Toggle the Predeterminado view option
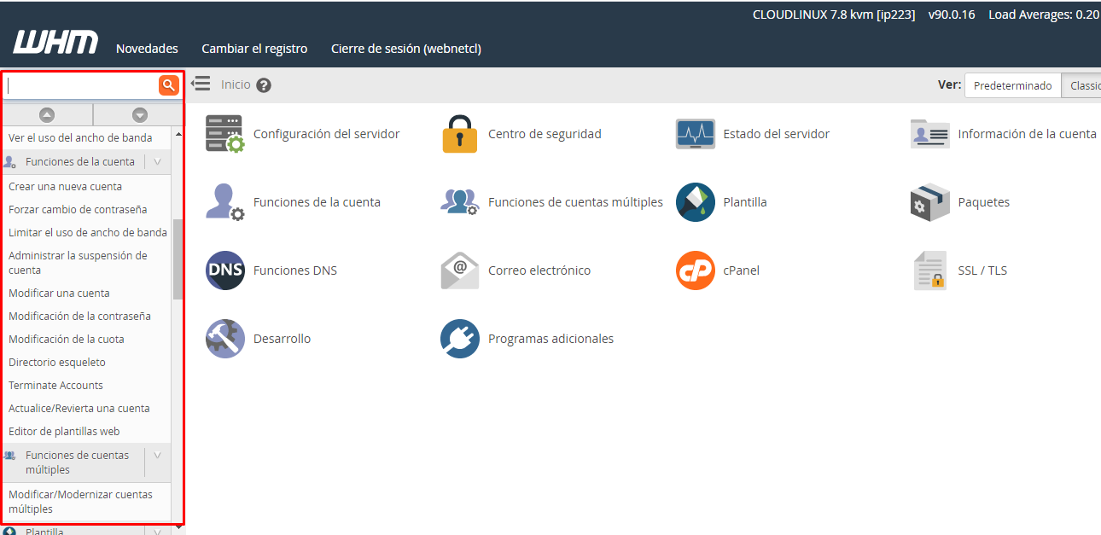 pyautogui.click(x=1012, y=85)
